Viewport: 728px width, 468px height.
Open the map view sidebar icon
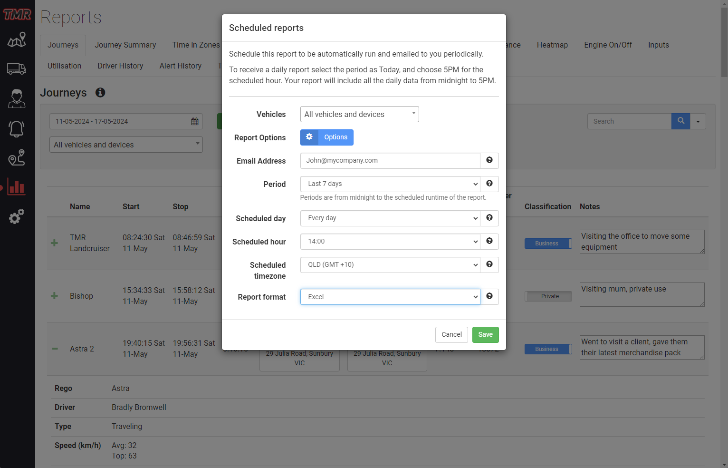[17, 40]
